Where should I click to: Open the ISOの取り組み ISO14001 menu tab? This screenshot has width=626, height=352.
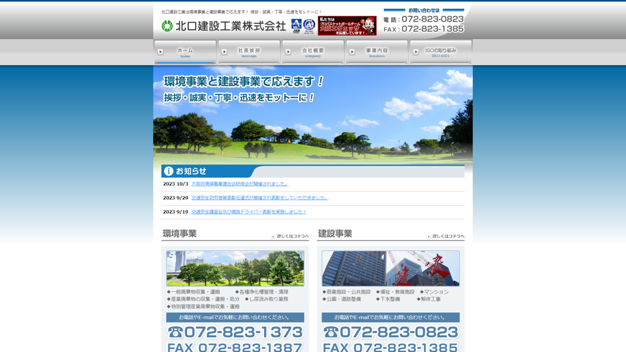pyautogui.click(x=441, y=52)
